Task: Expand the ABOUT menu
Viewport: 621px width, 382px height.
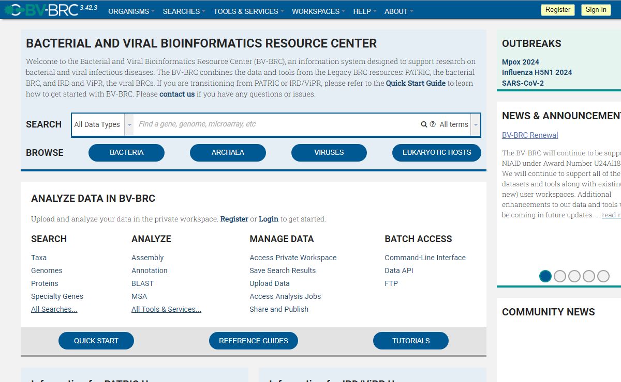Action: 398,11
